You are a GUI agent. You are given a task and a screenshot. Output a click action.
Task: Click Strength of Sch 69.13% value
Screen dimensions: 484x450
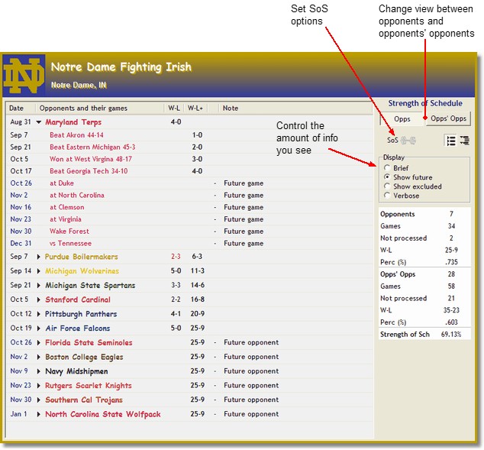(451, 334)
